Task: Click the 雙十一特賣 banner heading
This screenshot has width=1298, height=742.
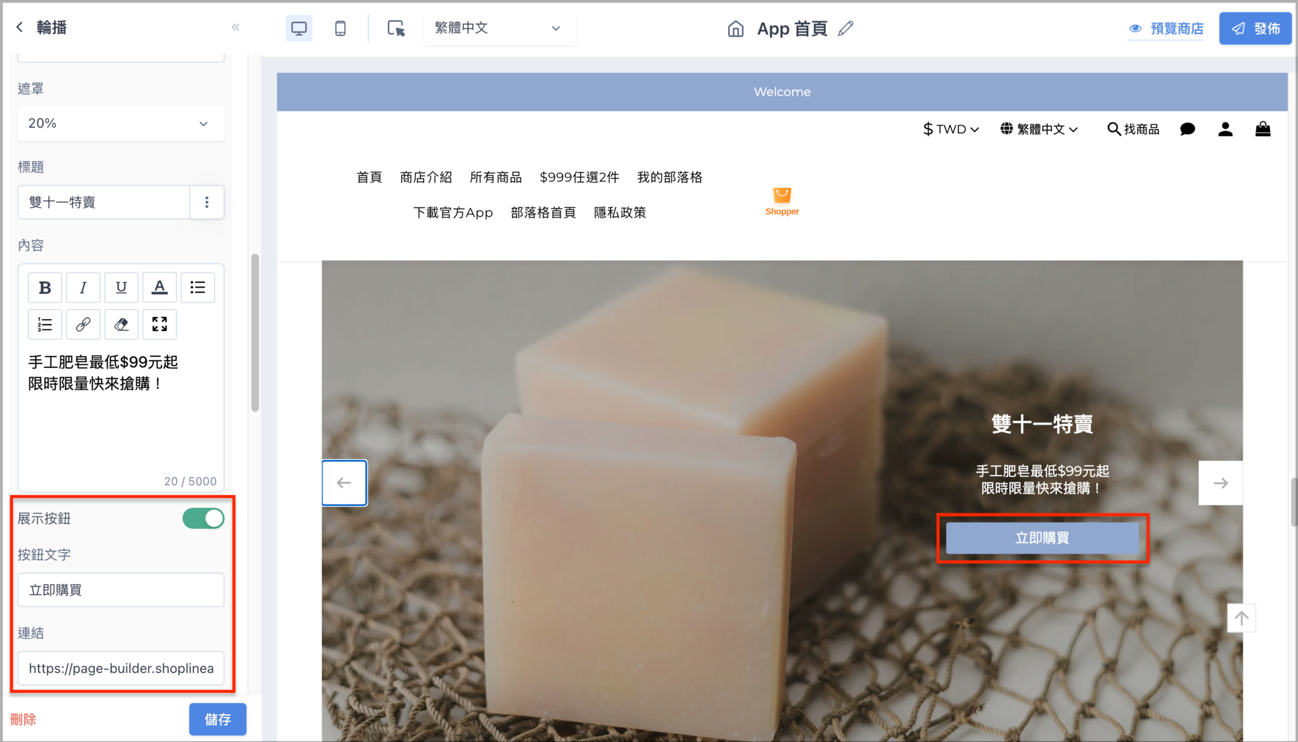Action: point(1042,424)
